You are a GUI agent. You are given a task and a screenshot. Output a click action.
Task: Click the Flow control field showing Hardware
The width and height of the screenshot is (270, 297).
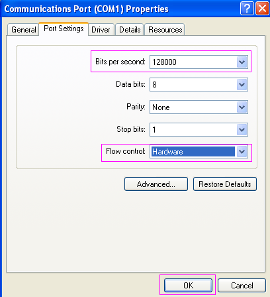tap(199, 152)
